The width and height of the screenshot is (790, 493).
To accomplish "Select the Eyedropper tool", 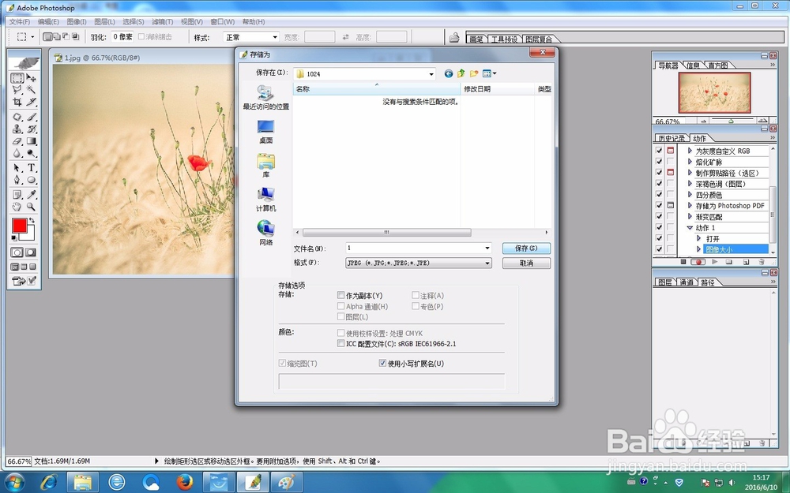I will pyautogui.click(x=32, y=194).
